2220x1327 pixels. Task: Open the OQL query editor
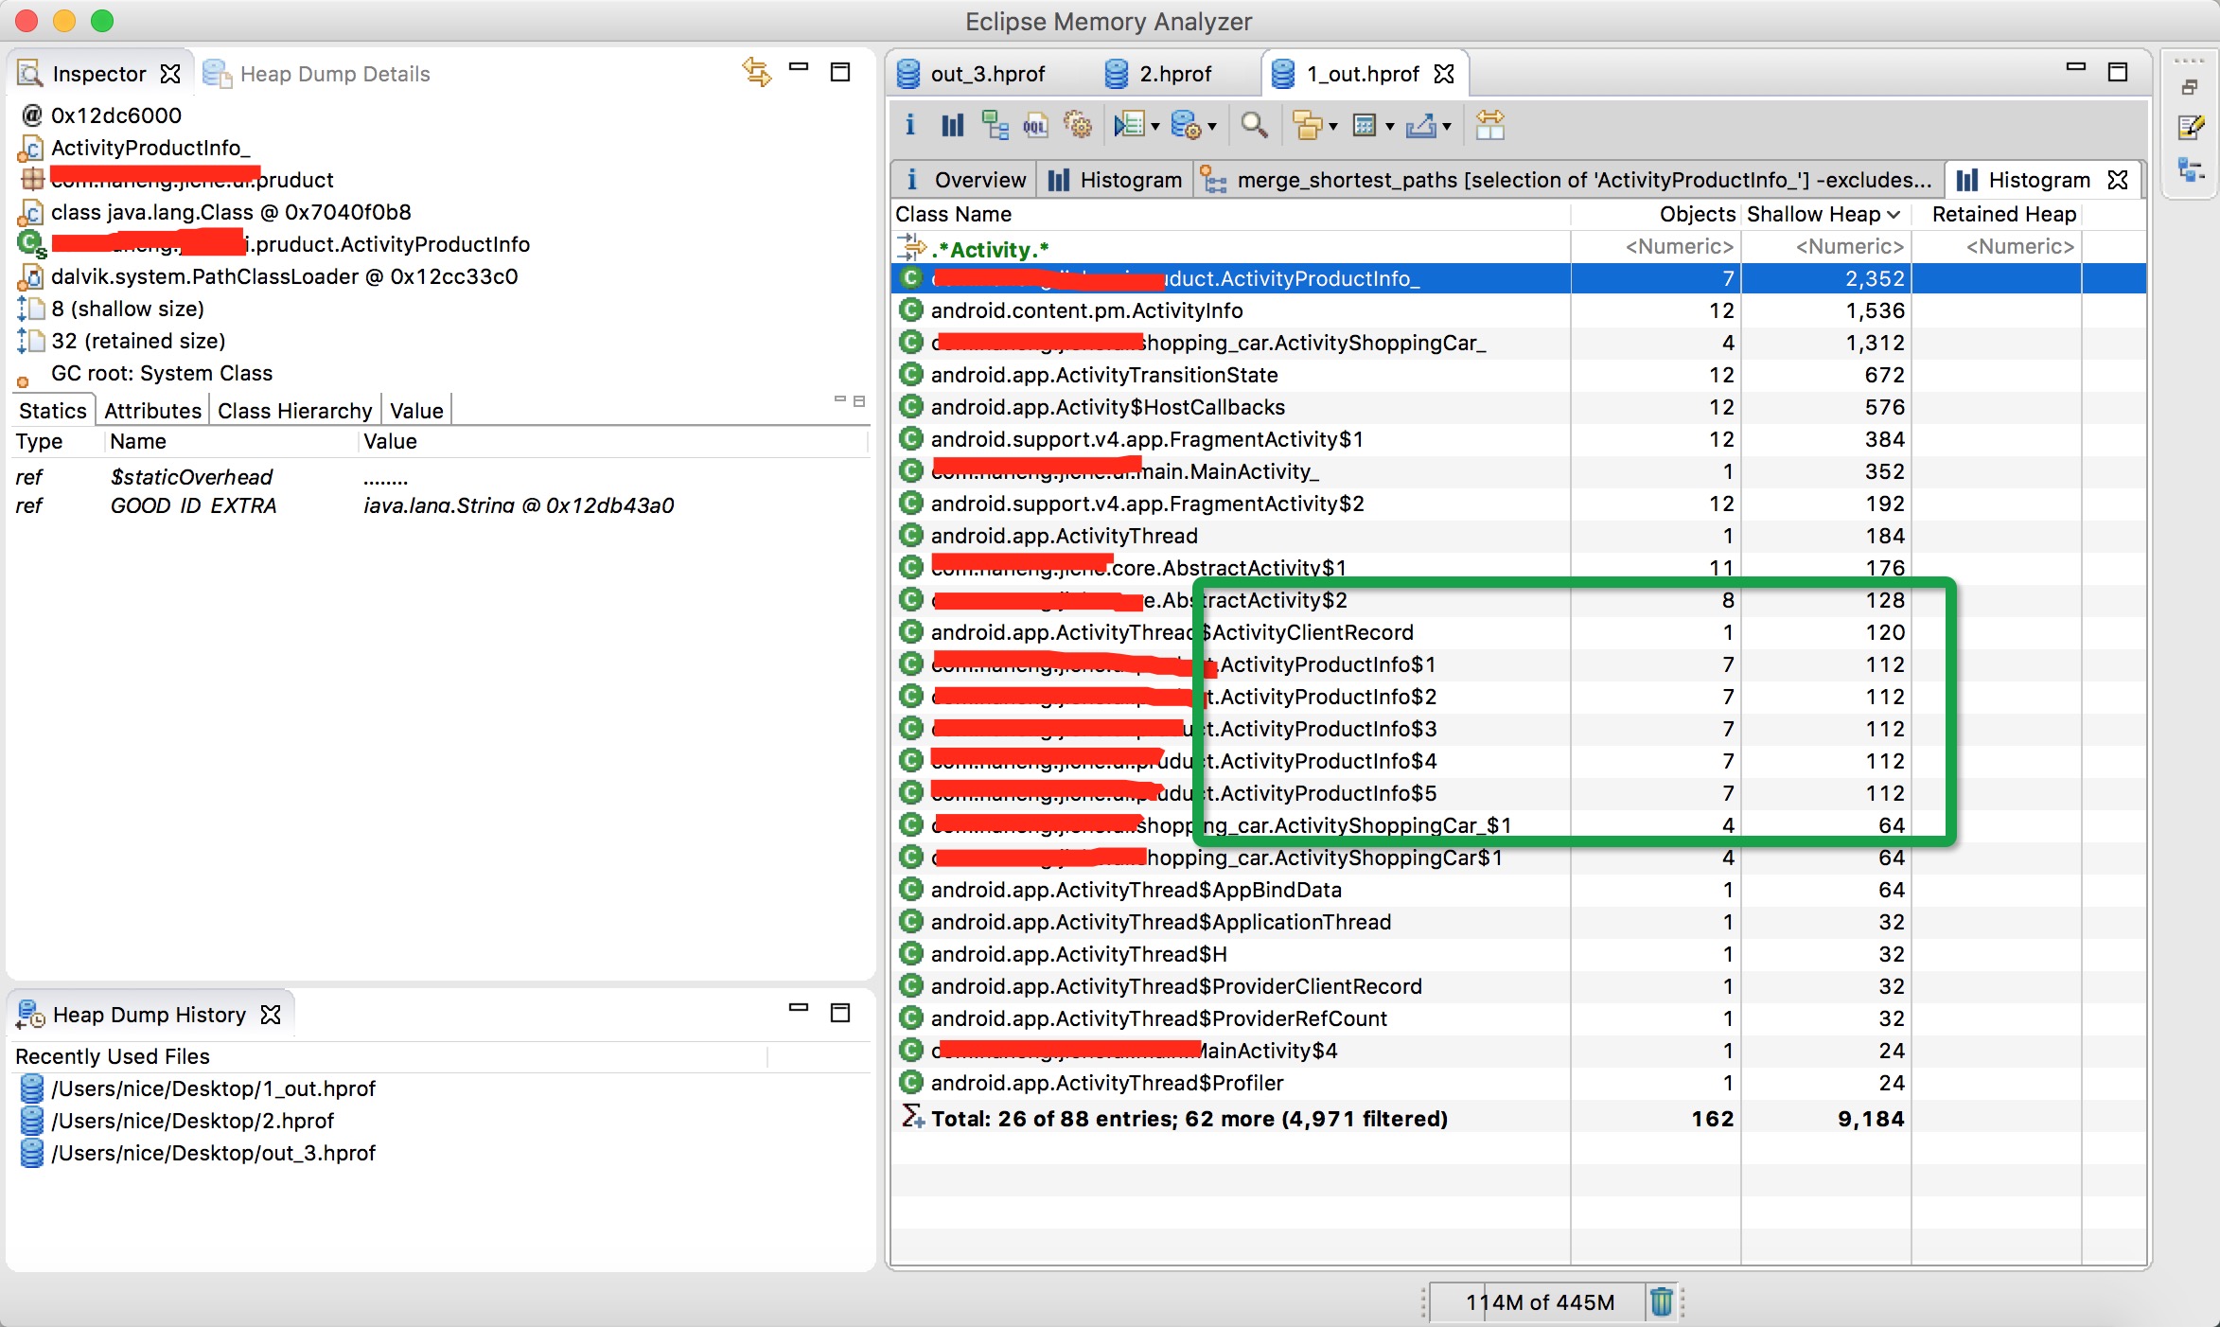tap(1036, 125)
